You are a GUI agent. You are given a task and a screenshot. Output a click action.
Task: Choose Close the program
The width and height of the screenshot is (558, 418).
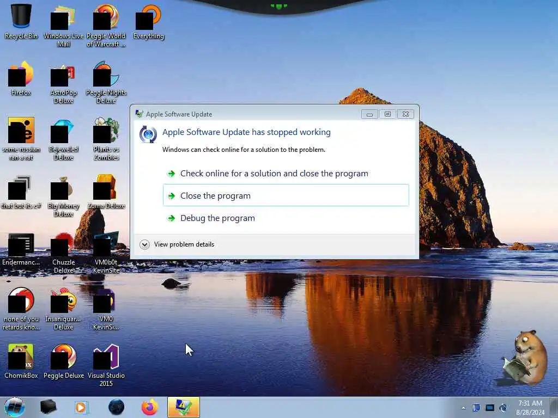[286, 195]
